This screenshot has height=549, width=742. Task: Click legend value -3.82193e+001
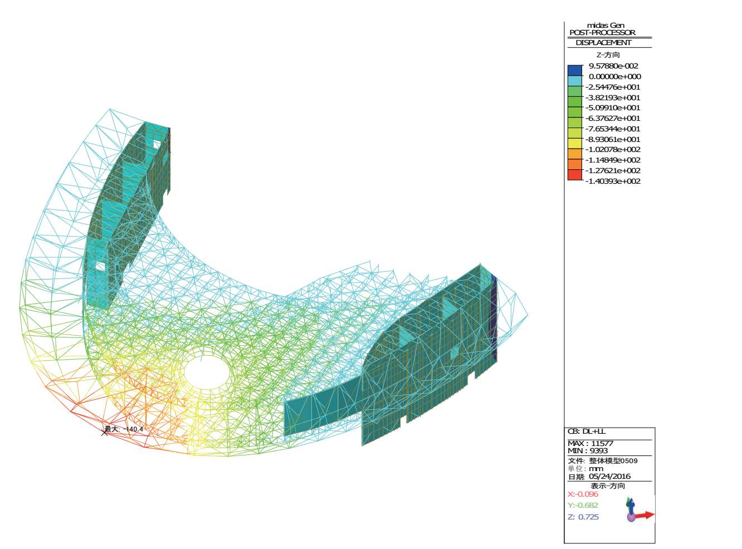pyautogui.click(x=613, y=97)
